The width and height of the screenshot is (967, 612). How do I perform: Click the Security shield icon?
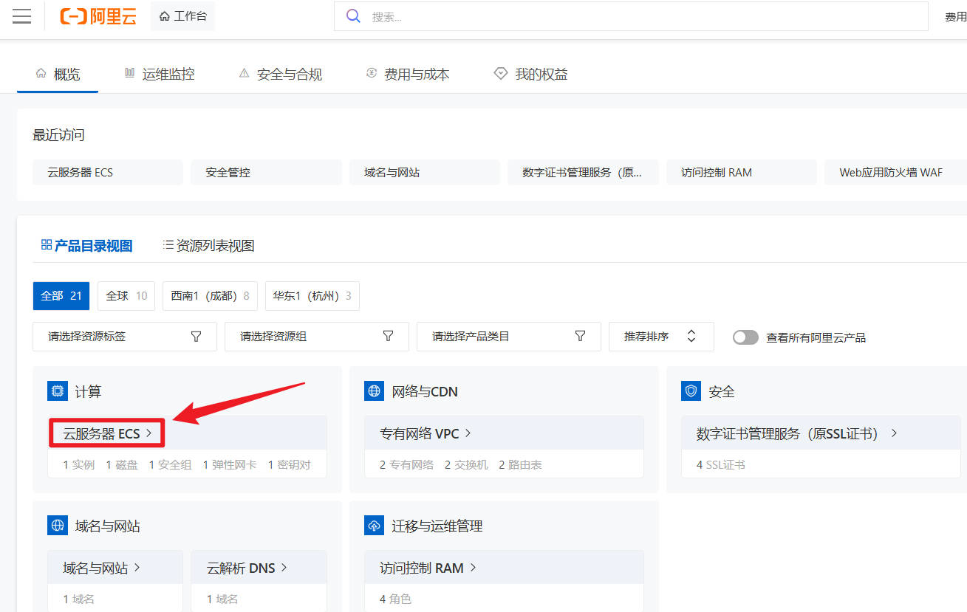[x=691, y=391]
